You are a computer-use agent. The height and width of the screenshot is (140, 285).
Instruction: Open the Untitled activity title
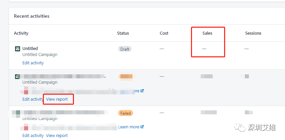tap(30, 49)
